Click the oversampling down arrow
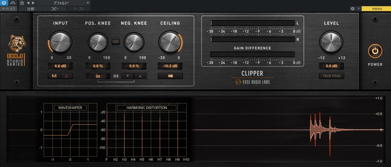391x167 pixels. coord(128,76)
